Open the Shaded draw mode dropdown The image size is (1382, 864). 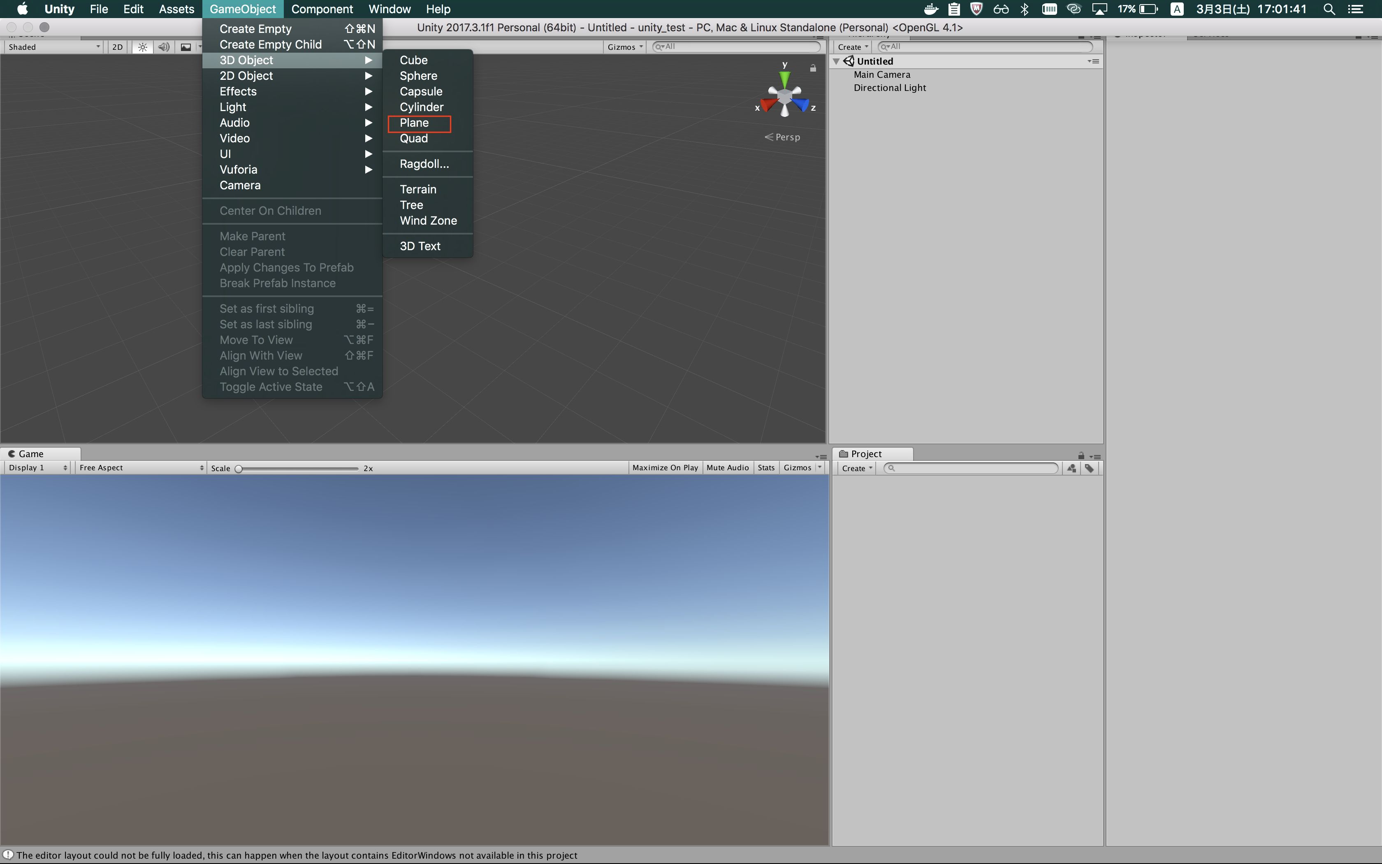[54, 47]
